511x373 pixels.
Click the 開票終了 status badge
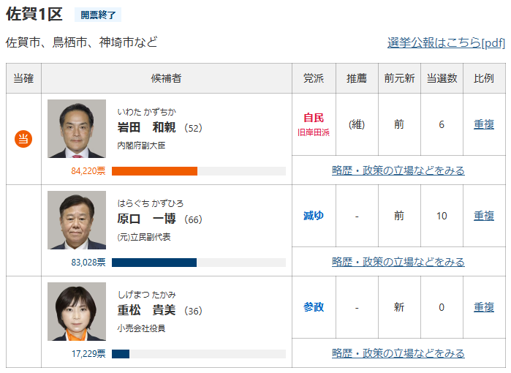(x=98, y=15)
